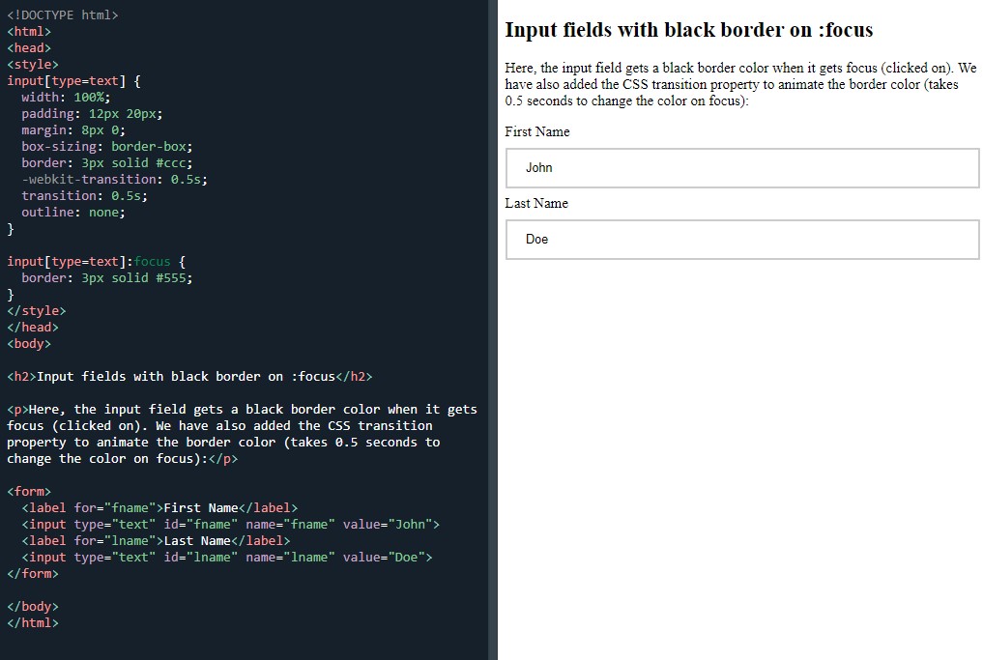Click the closing </form> tag
Image resolution: width=983 pixels, height=660 pixels.
[34, 573]
